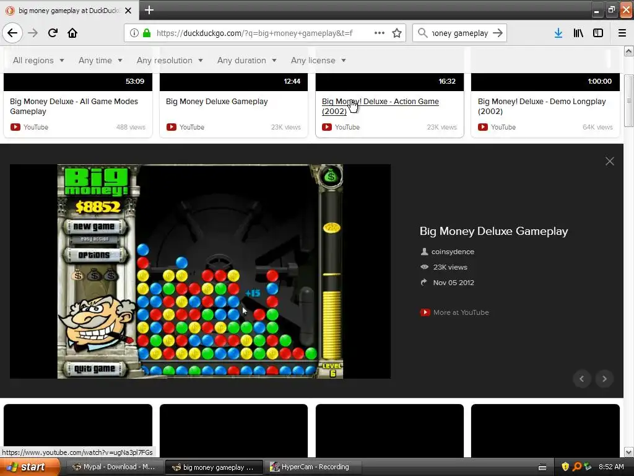Screen dimensions: 634x476
Task: Follow the More at YouTube link
Action: click(x=461, y=312)
